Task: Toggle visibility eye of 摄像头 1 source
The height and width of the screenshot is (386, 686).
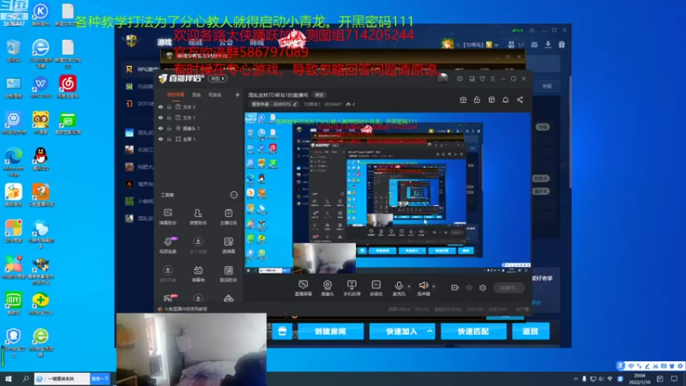Action: (160, 128)
